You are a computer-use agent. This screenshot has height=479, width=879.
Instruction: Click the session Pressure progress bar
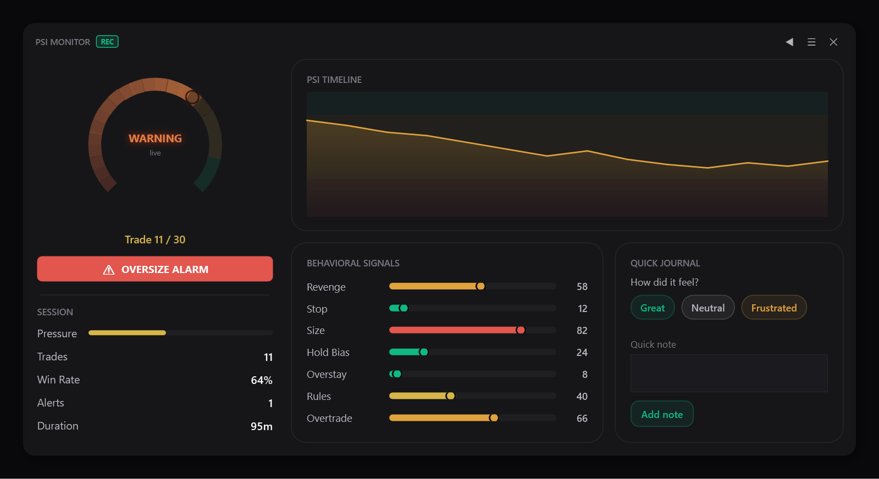(x=180, y=333)
